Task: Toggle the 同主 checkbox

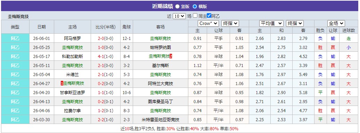Action: coord(195,16)
